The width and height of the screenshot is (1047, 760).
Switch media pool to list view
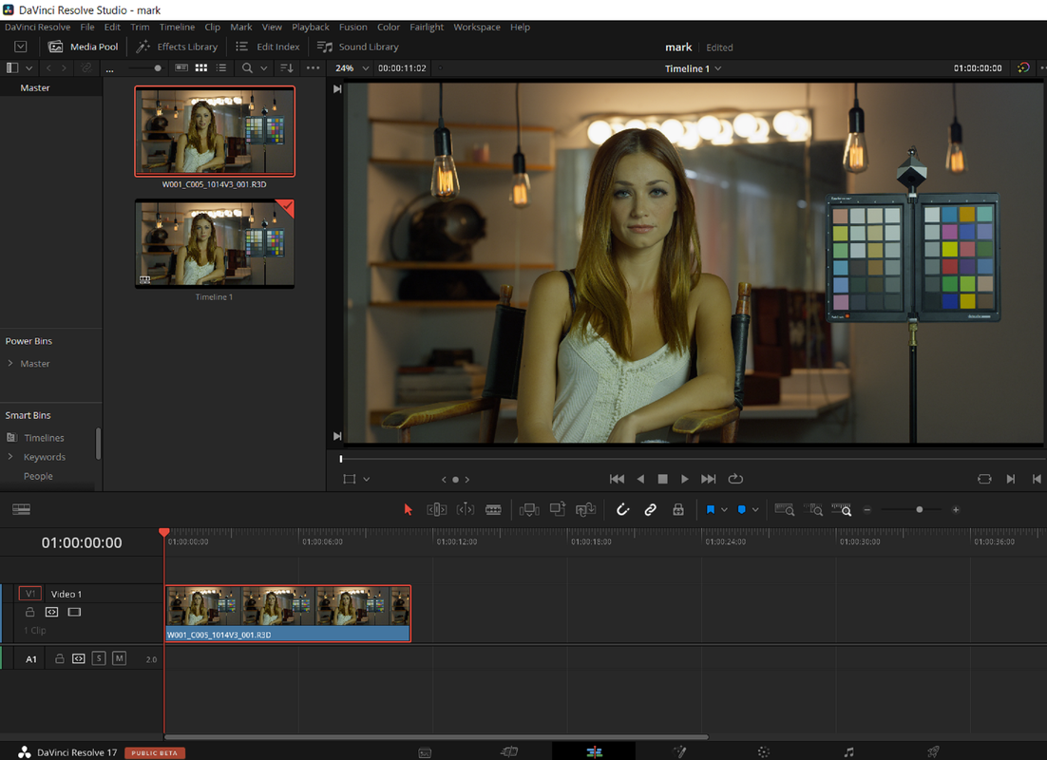click(x=221, y=68)
